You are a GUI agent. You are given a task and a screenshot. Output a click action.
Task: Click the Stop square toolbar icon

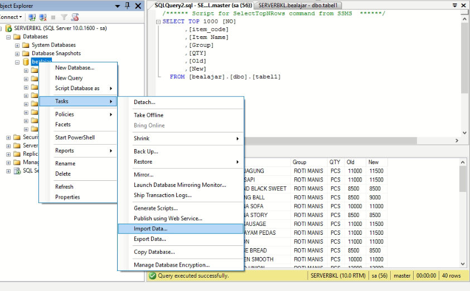[54, 17]
